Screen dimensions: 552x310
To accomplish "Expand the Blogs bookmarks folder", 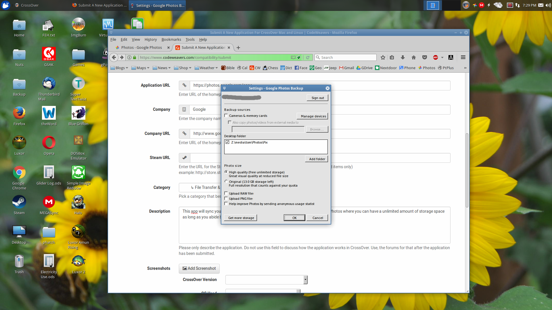I will click(x=119, y=68).
